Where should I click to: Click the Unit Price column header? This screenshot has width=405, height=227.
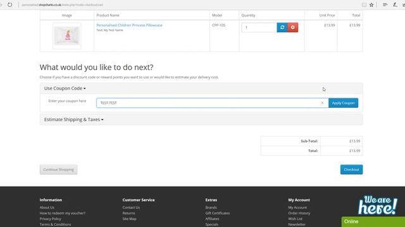pos(327,15)
